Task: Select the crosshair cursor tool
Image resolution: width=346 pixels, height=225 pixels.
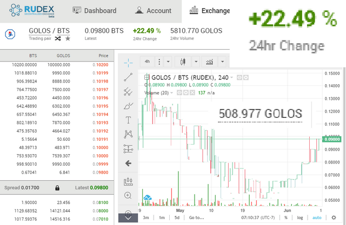Action: pos(128,63)
